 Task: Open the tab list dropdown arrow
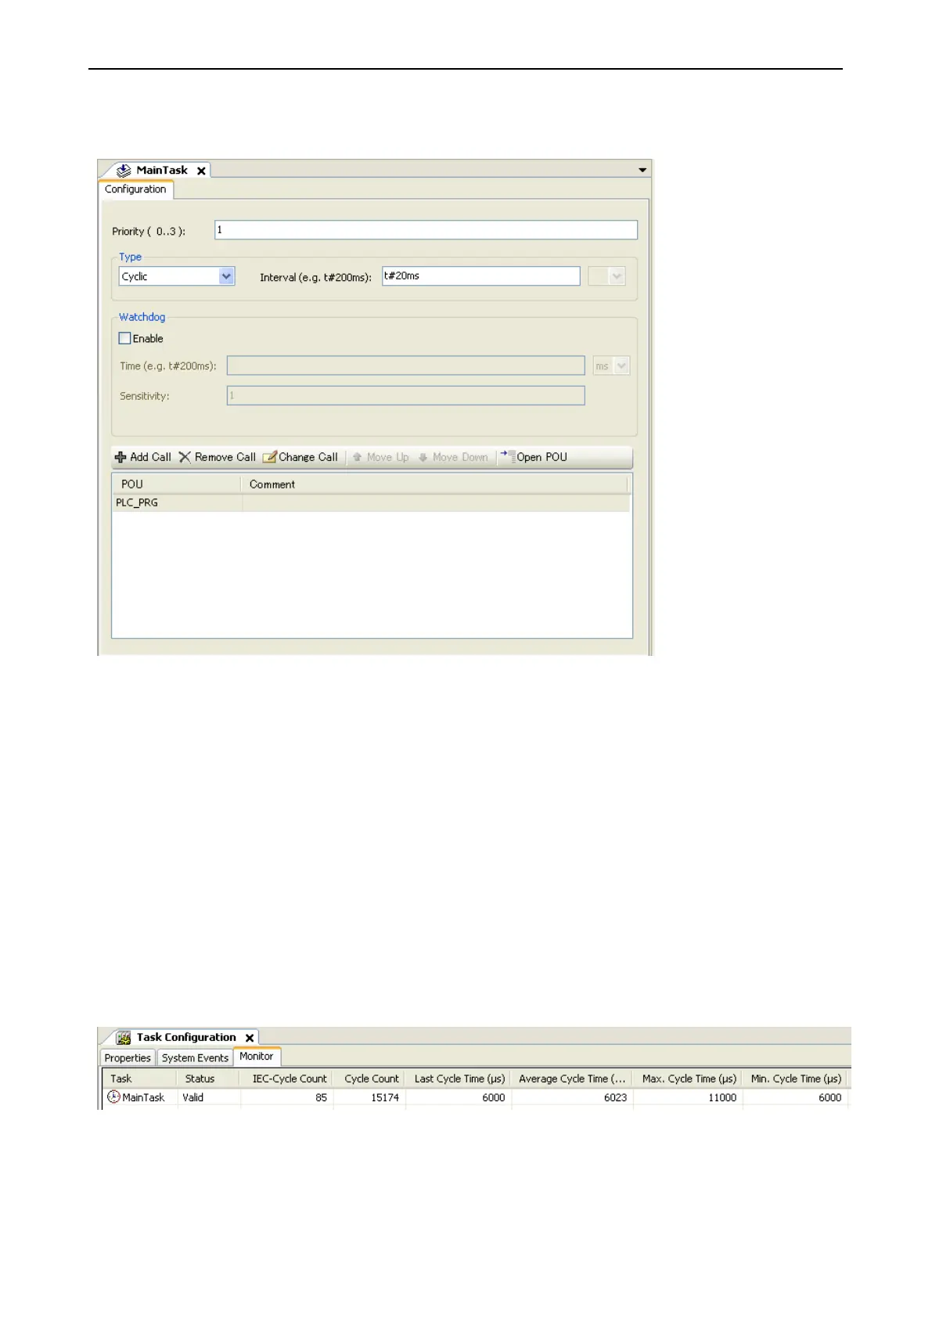point(642,170)
